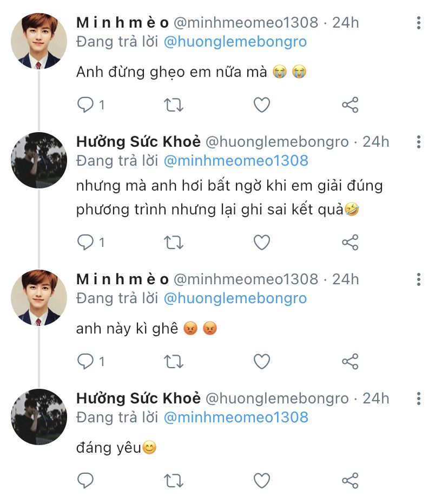The width and height of the screenshot is (448, 496).
Task: Share the 'đáng yêu' tweet
Action: coord(350,479)
